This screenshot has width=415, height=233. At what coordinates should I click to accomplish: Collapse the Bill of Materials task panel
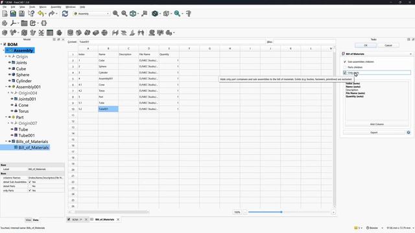click(410, 54)
